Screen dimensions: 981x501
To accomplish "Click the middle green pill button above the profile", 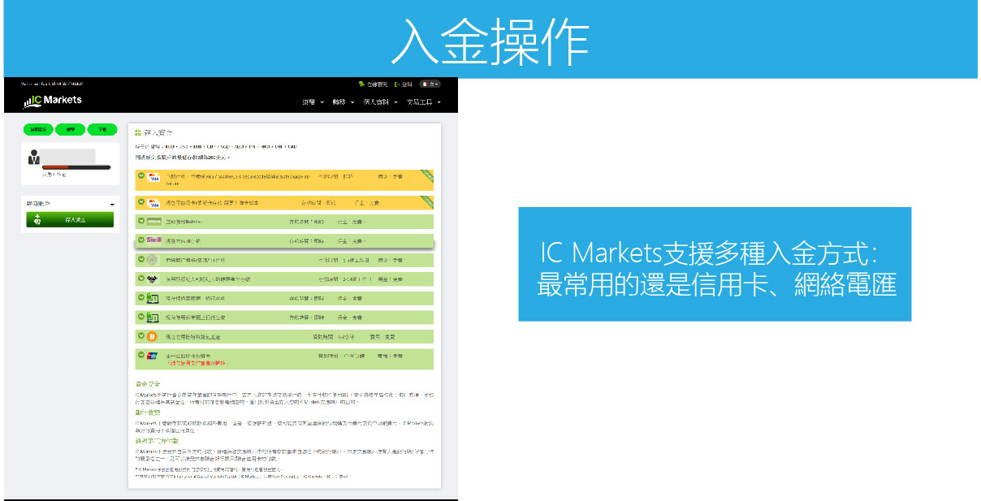I will click(71, 129).
